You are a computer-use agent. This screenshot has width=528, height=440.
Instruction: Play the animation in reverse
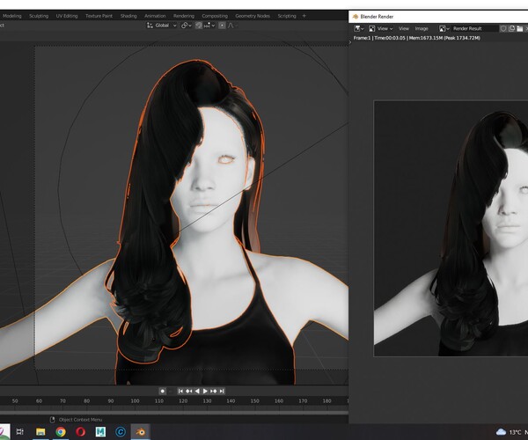tap(197, 392)
